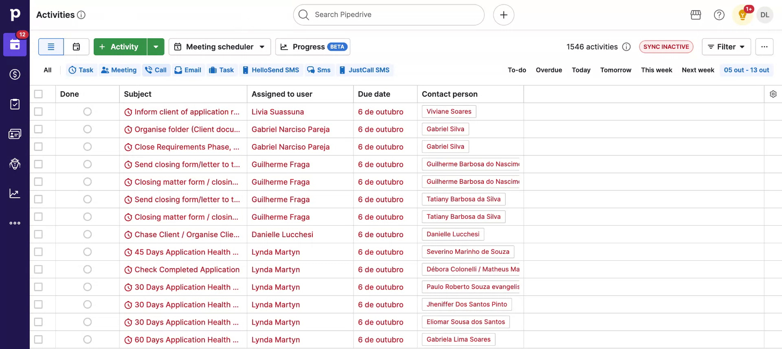Viewport: 782px width, 349px height.
Task: Open Meeting scheduler dropdown
Action: tap(220, 47)
